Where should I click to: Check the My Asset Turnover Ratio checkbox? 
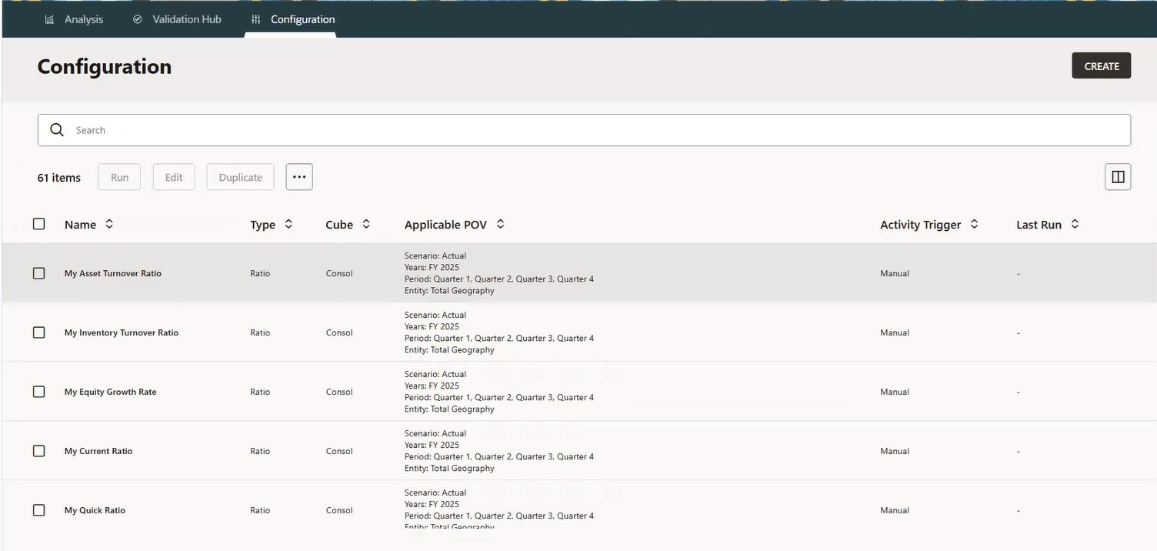[39, 273]
